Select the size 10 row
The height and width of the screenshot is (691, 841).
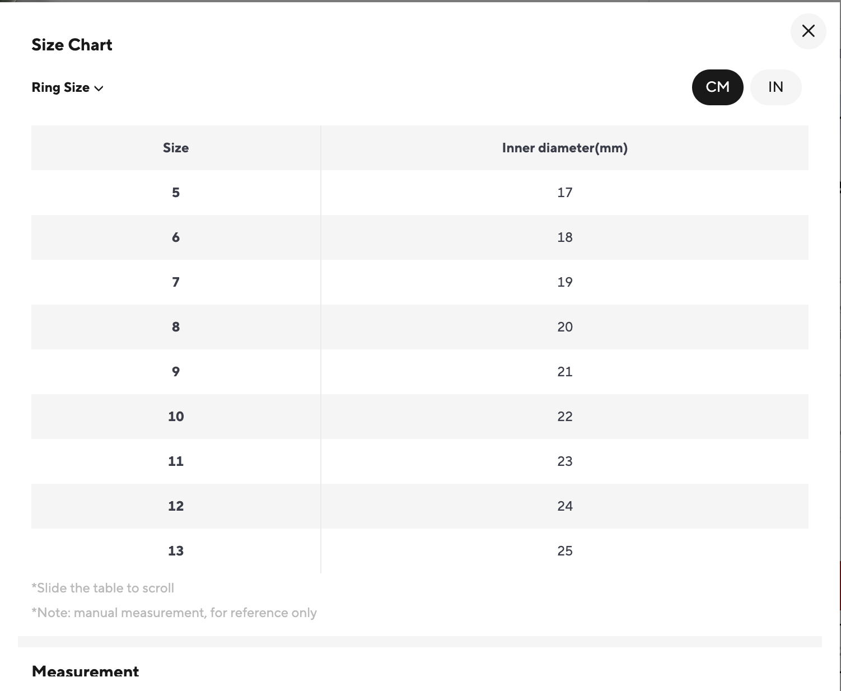(176, 417)
